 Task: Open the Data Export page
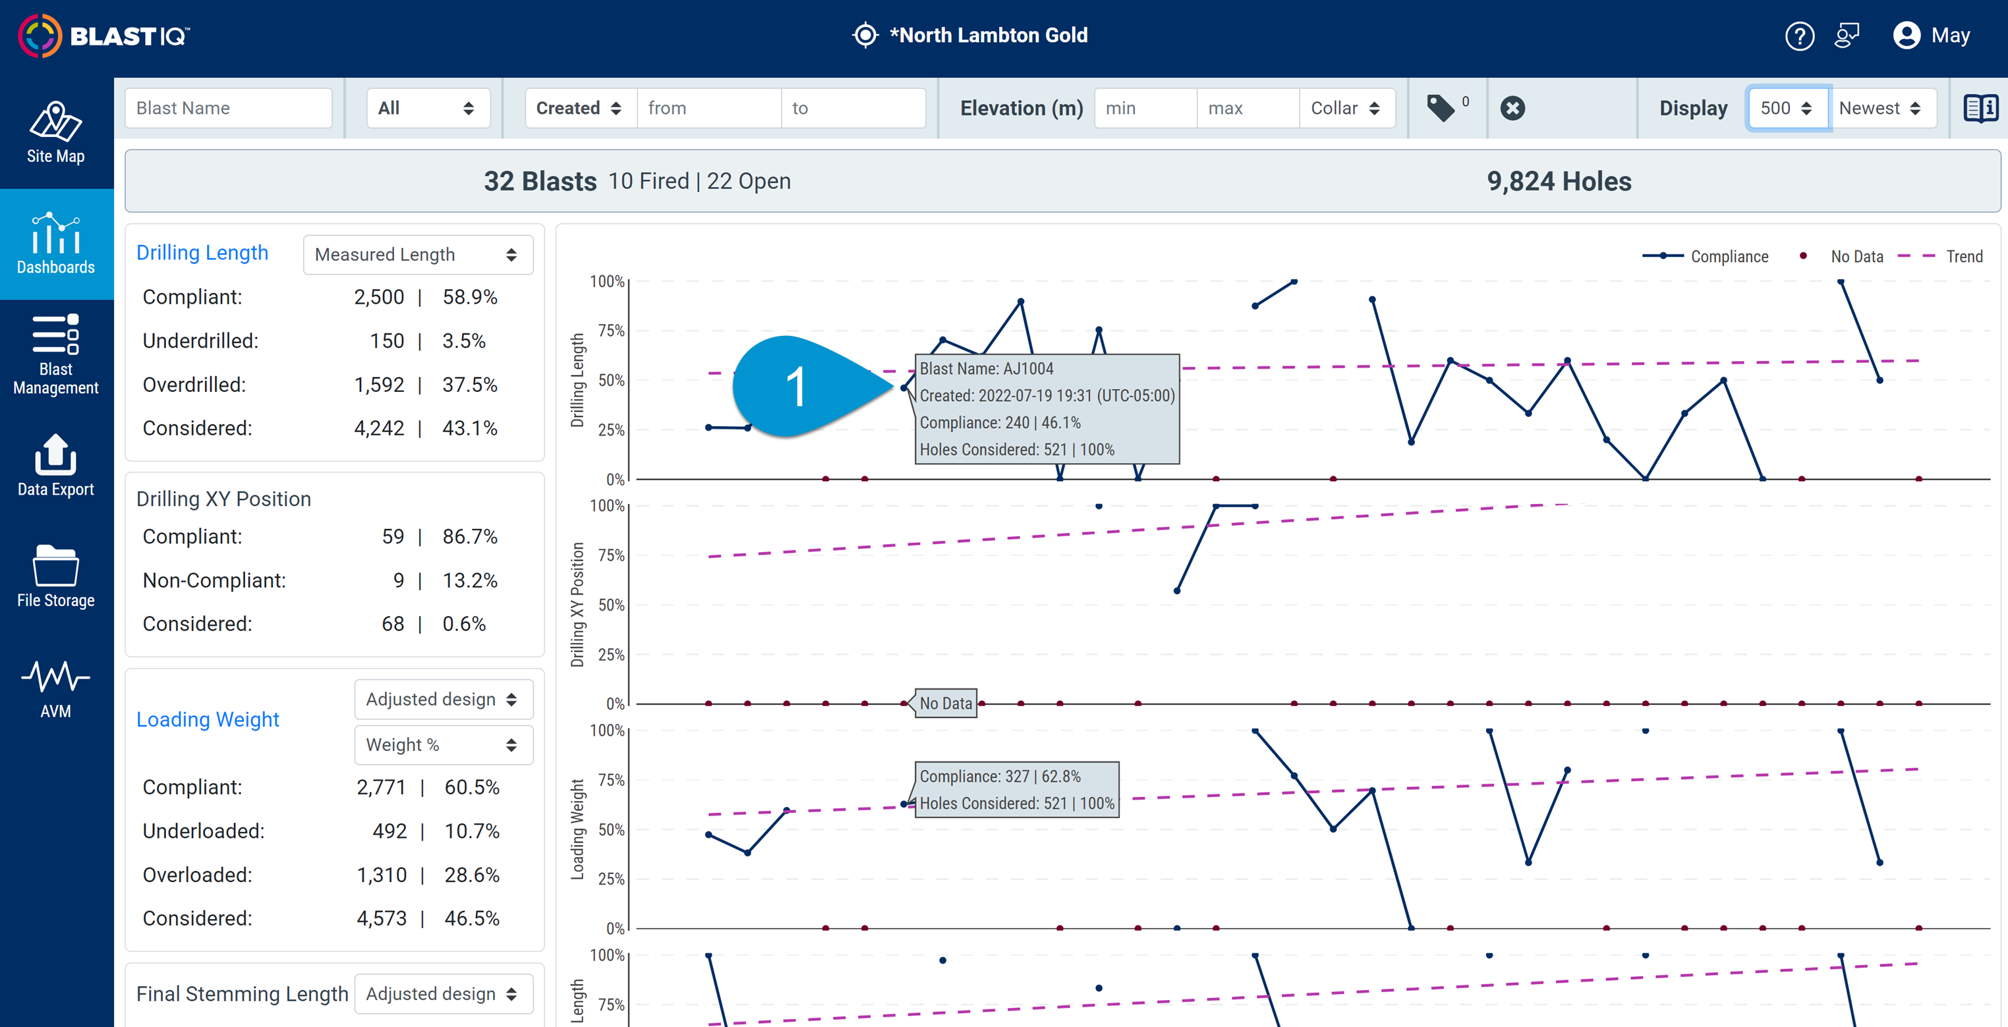(56, 466)
